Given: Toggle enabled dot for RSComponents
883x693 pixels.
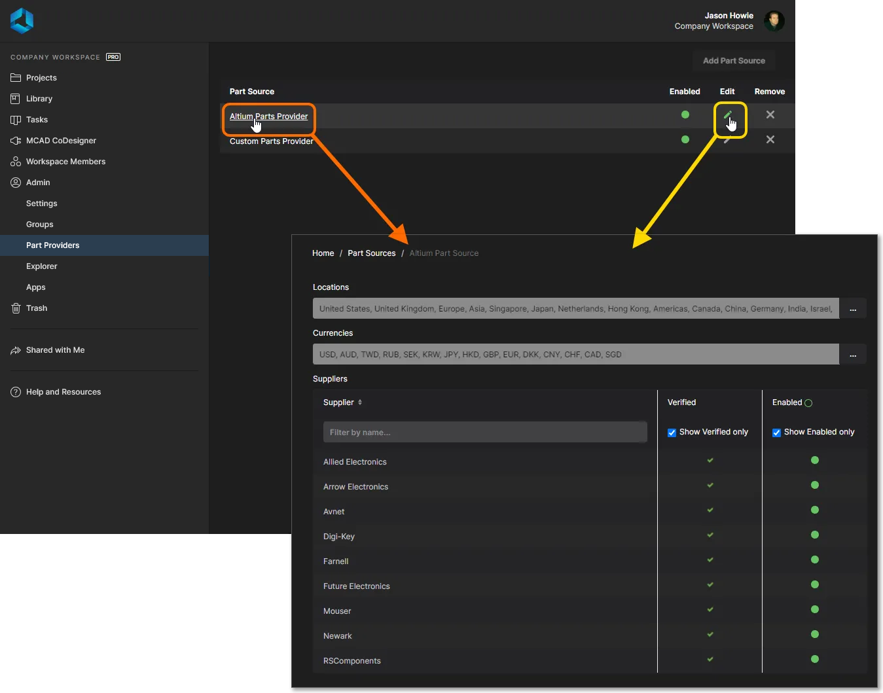Looking at the screenshot, I should [x=815, y=659].
